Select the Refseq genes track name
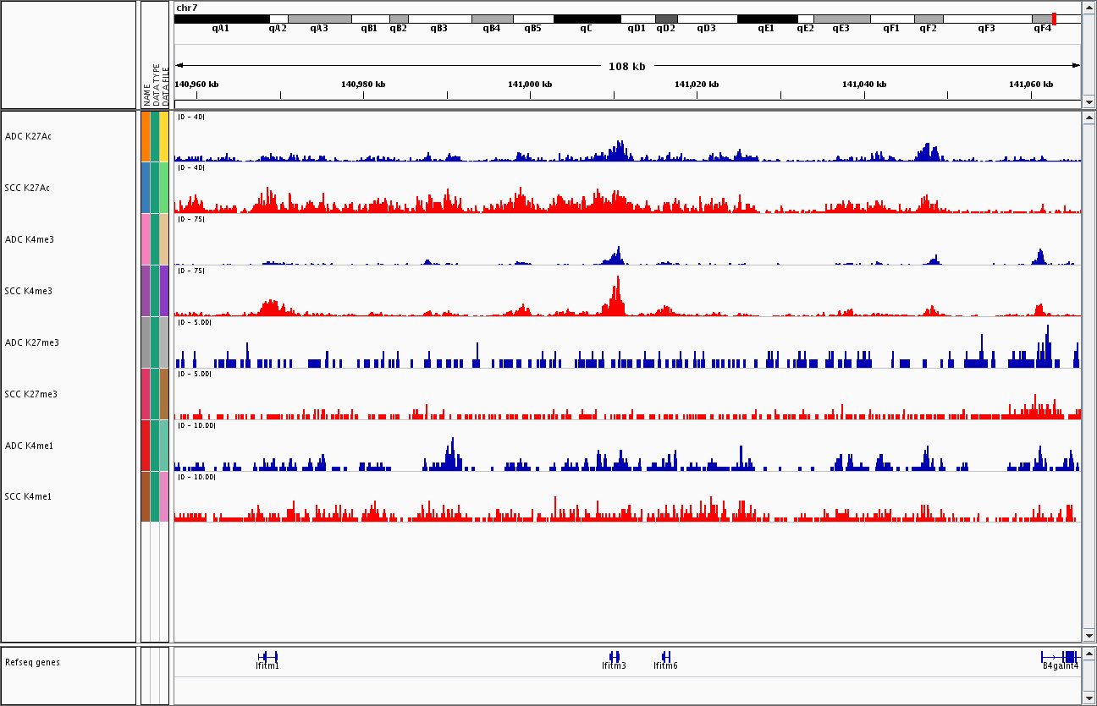The height and width of the screenshot is (706, 1097). 32,662
